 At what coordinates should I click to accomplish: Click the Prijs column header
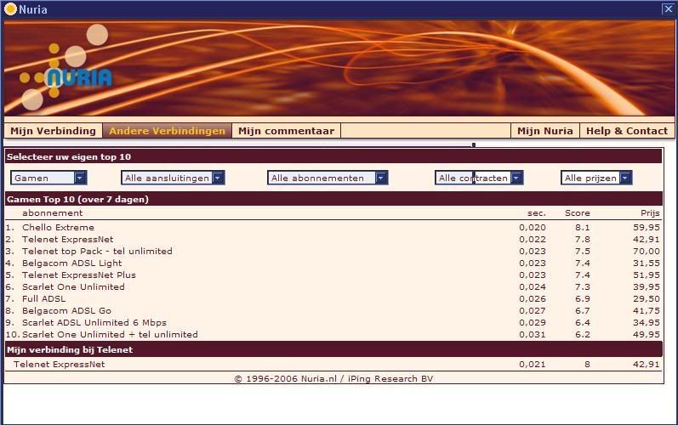tap(650, 213)
